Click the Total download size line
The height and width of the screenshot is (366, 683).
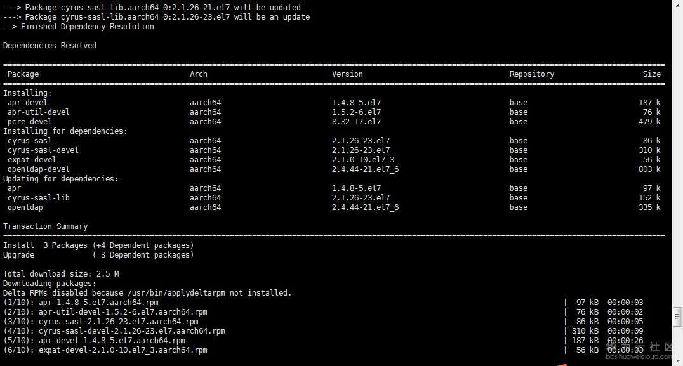(x=61, y=274)
